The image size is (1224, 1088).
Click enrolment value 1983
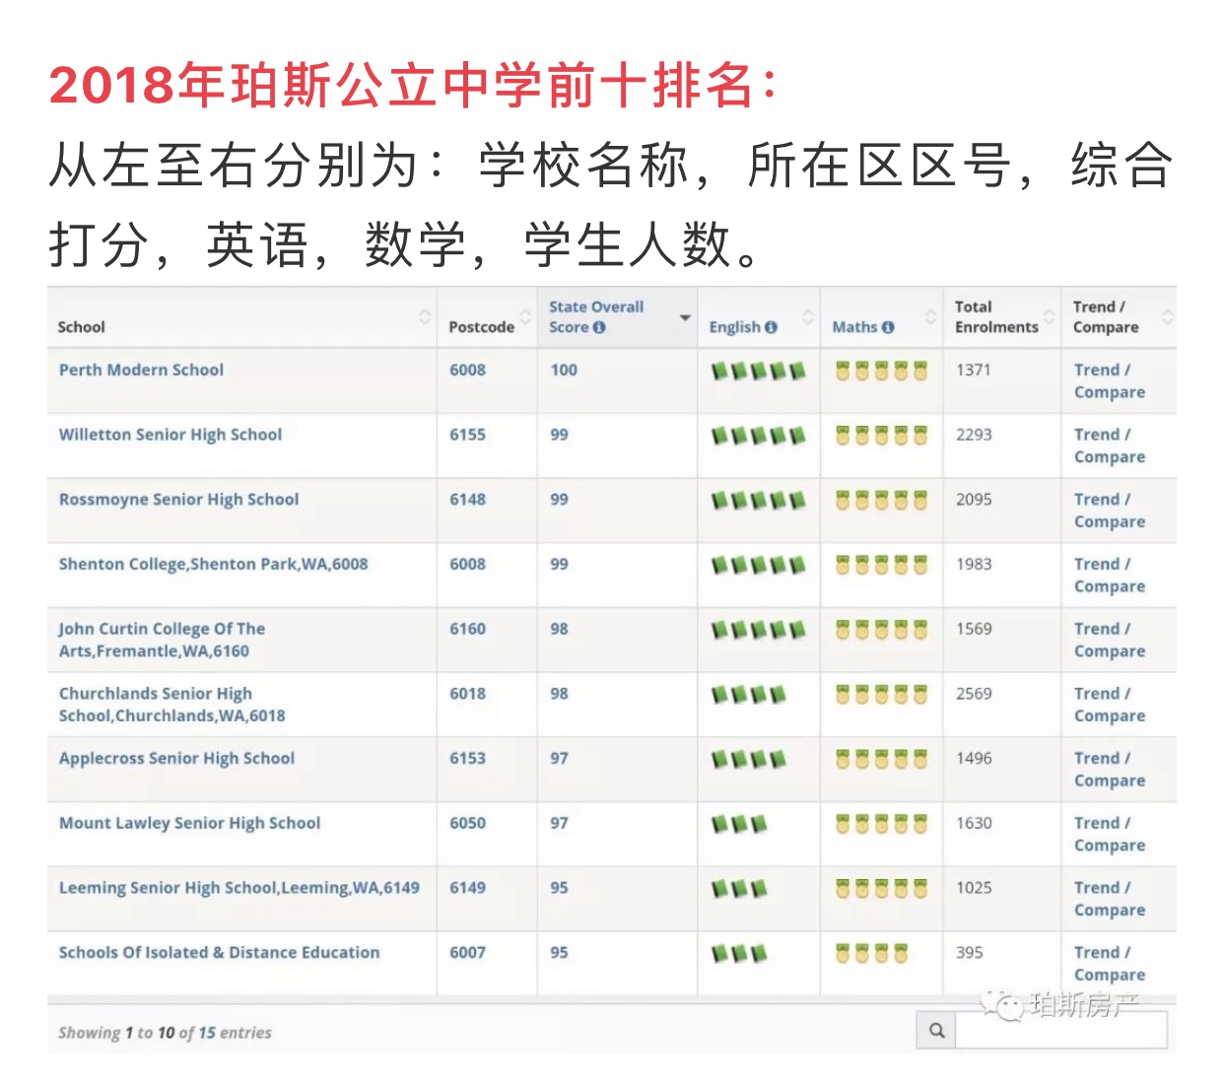(974, 564)
